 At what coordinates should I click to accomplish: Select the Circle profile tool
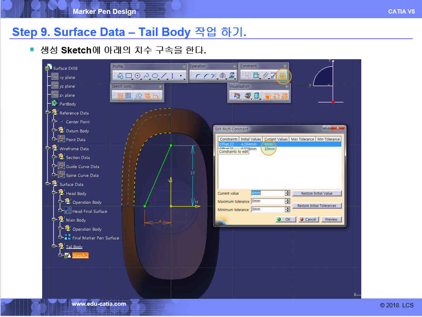pos(137,76)
